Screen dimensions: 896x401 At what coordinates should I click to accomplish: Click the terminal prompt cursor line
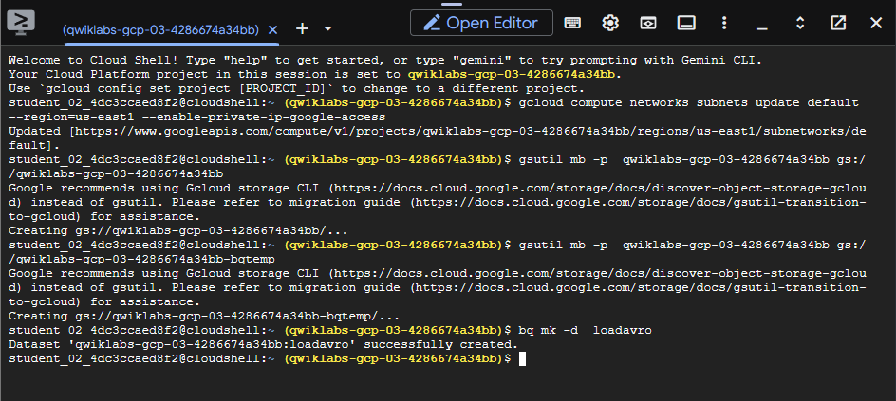pos(267,358)
